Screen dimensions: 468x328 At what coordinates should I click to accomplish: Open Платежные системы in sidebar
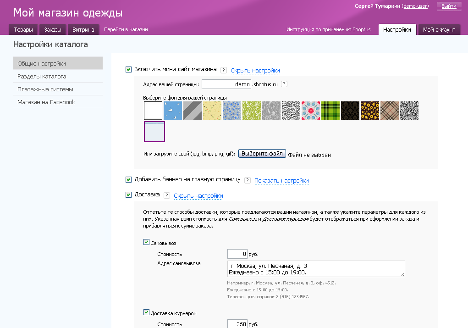click(x=58, y=89)
